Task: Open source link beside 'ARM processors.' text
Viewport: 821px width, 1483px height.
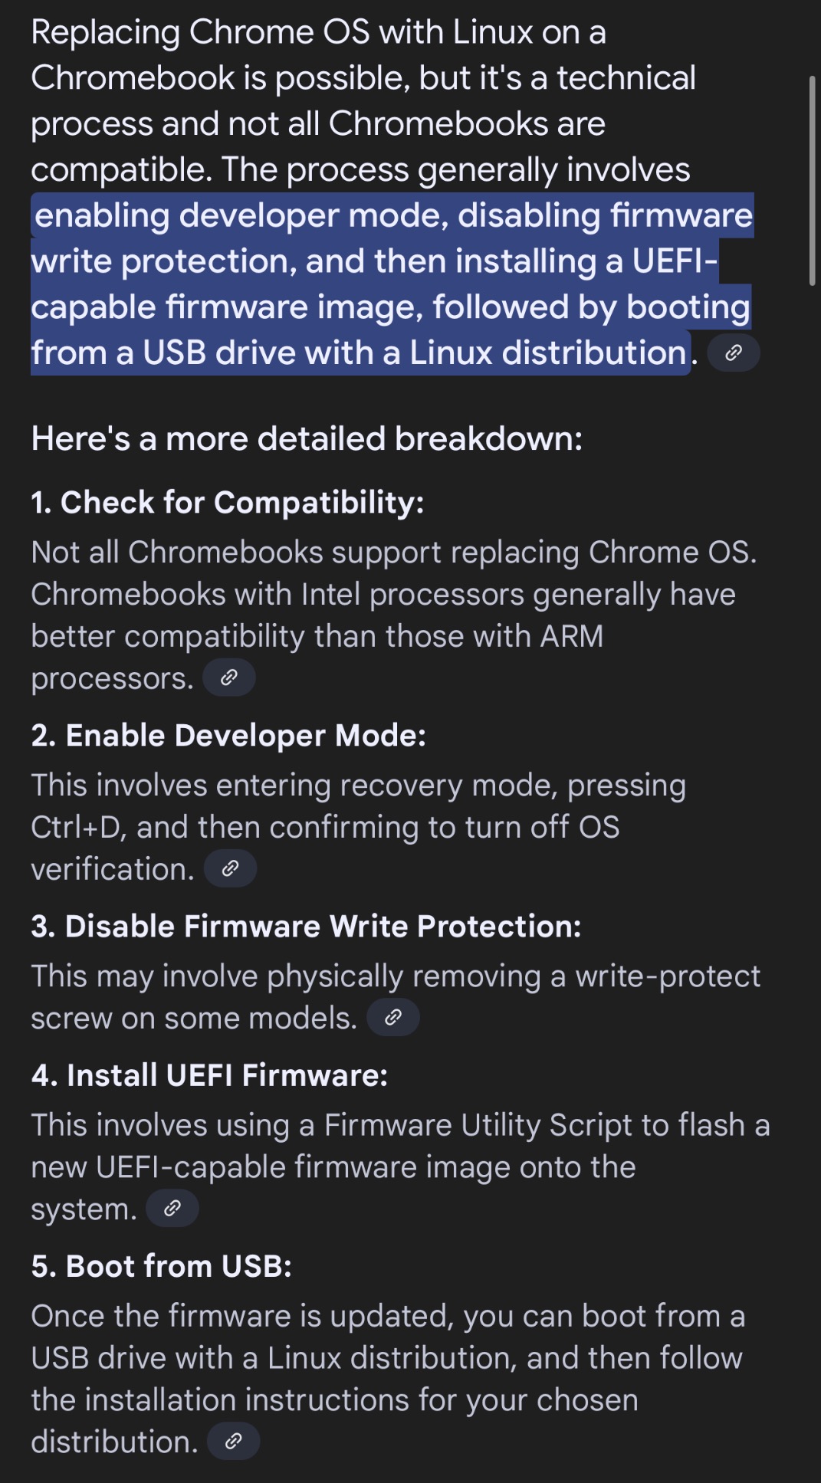Action: (x=228, y=678)
